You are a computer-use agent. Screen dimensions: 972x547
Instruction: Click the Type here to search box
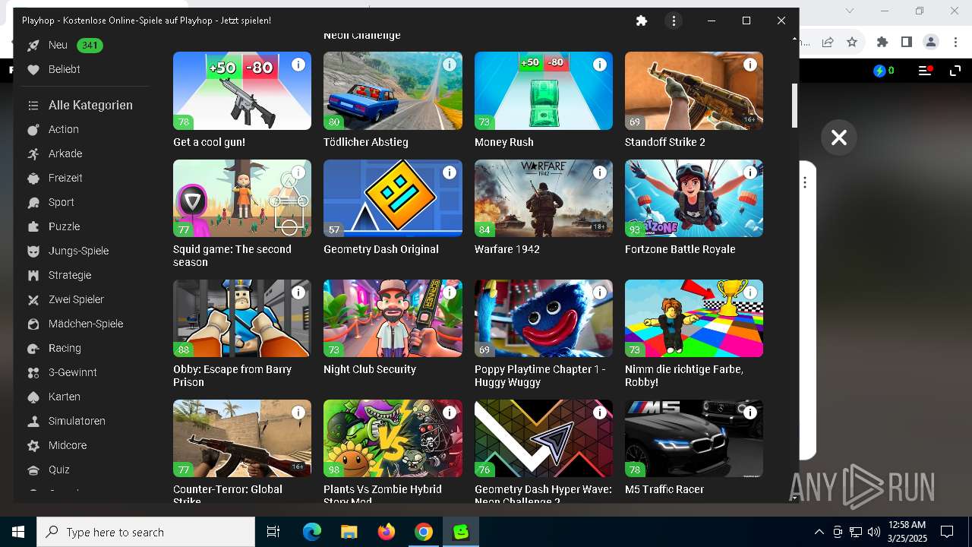point(146,532)
